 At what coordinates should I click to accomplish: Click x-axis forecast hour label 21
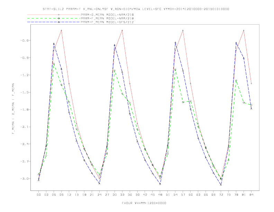coord(92,195)
